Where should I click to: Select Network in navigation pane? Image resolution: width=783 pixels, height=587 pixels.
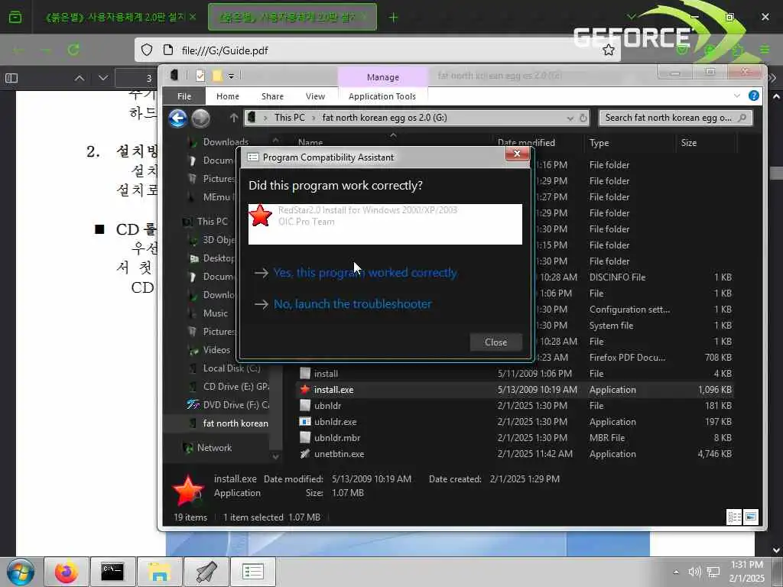214,448
